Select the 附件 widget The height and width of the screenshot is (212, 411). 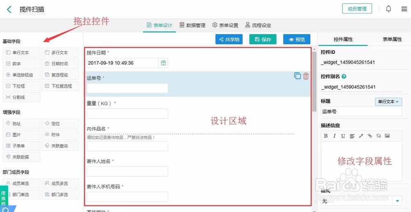tap(60, 135)
